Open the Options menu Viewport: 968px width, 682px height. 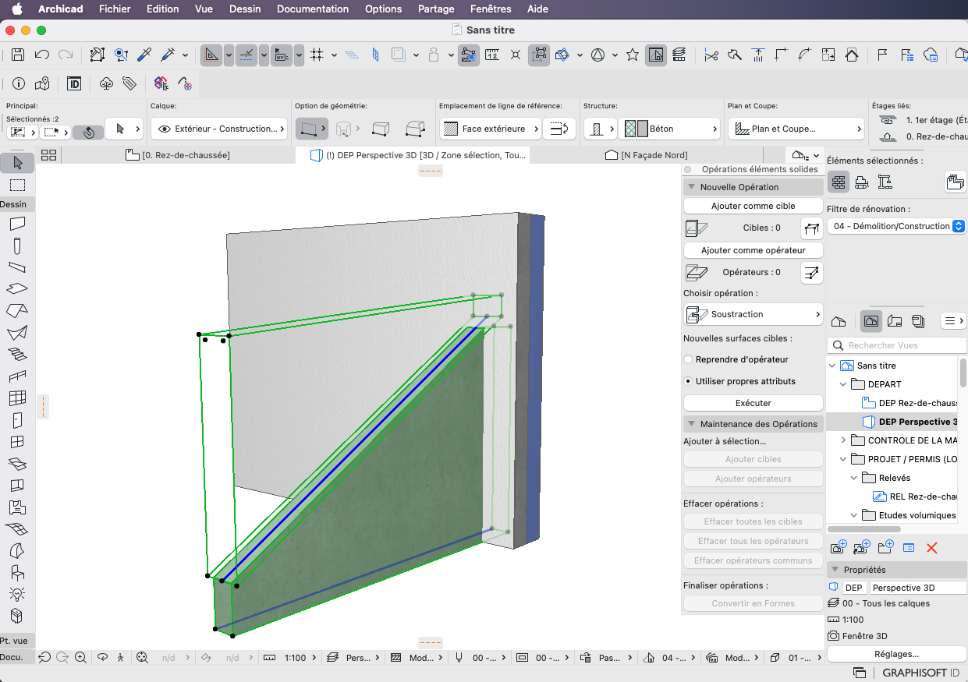point(384,9)
